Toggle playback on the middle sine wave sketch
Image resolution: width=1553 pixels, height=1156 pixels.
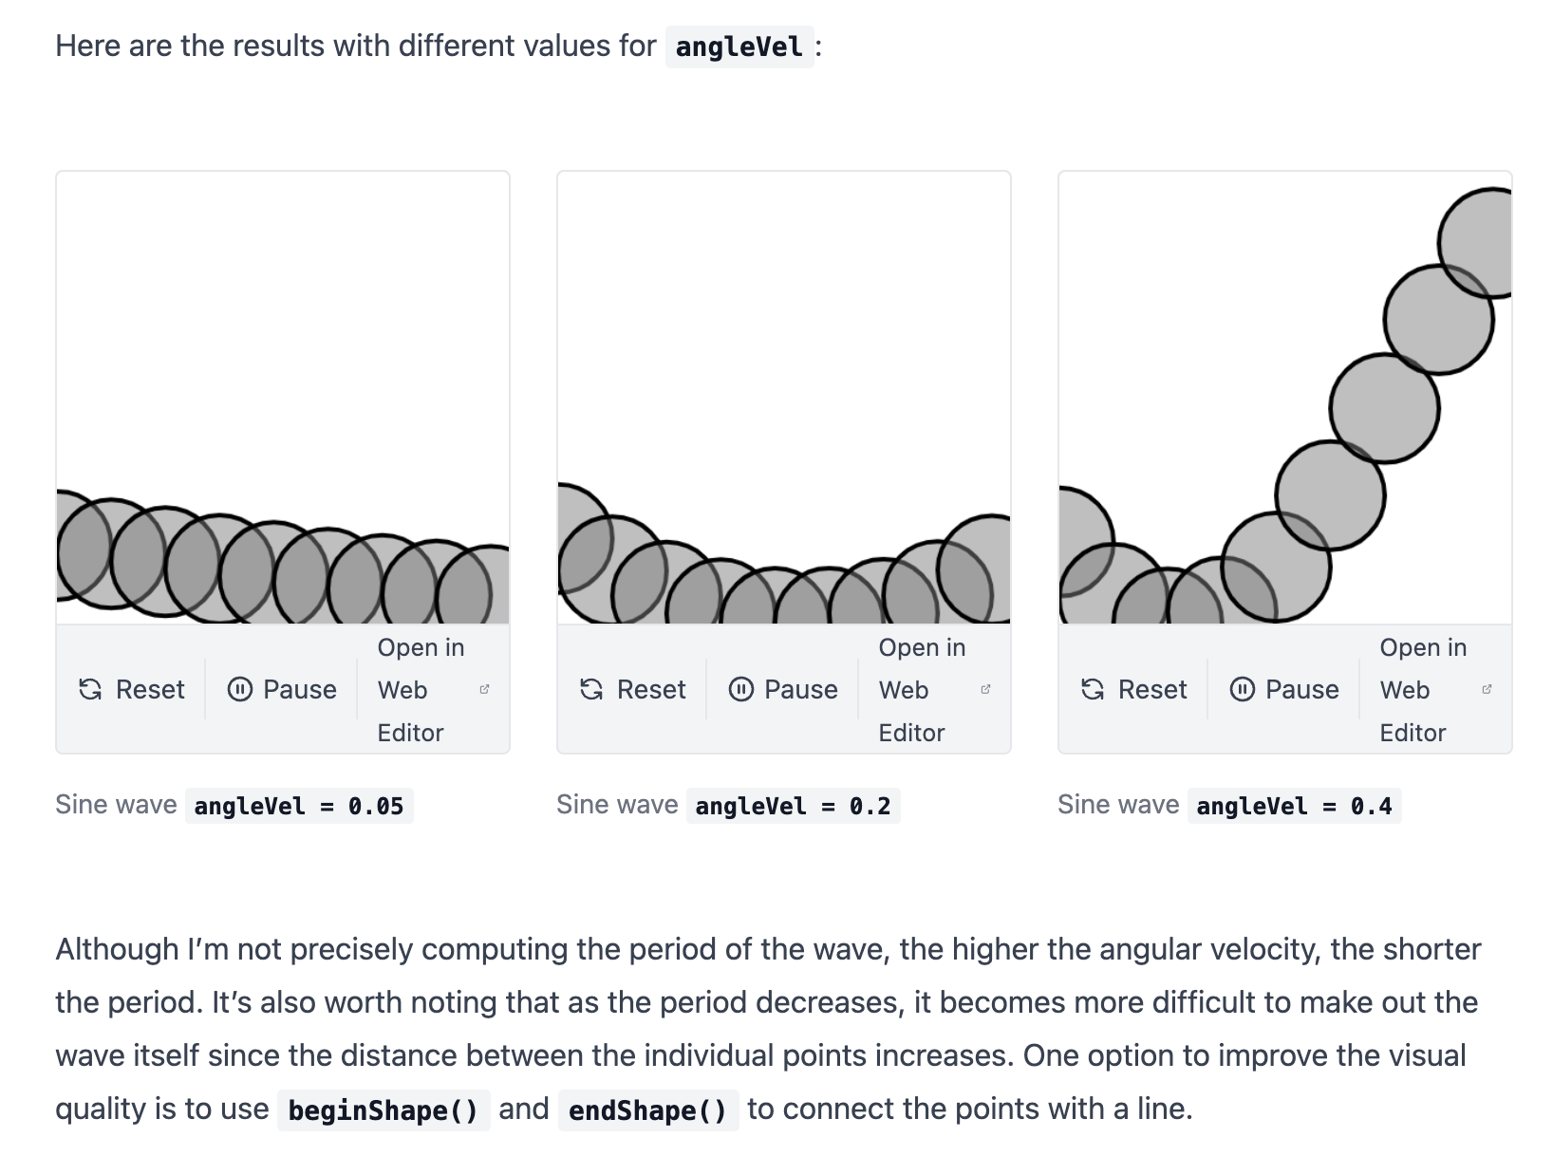coord(783,690)
